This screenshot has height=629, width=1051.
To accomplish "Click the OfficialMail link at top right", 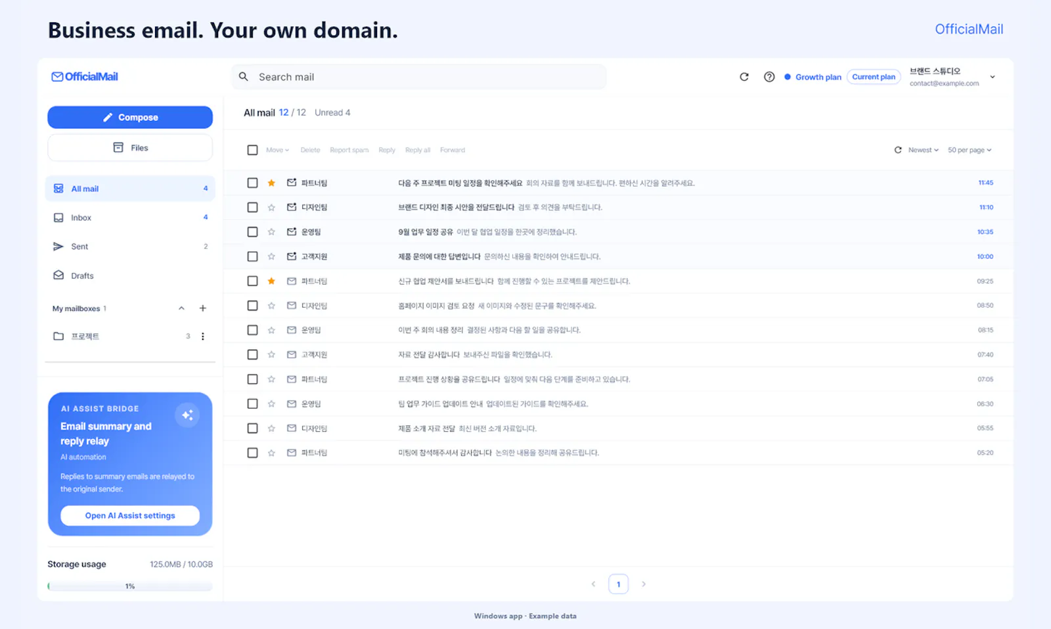I will [969, 29].
